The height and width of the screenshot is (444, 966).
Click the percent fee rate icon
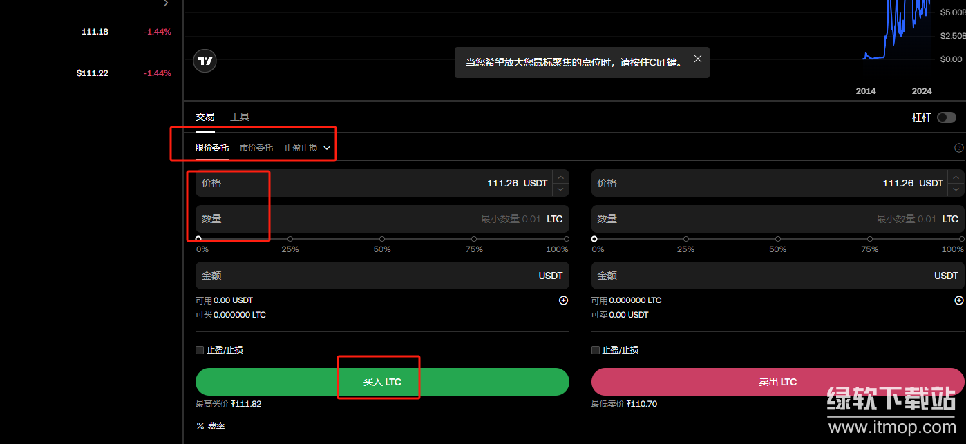[x=200, y=426]
